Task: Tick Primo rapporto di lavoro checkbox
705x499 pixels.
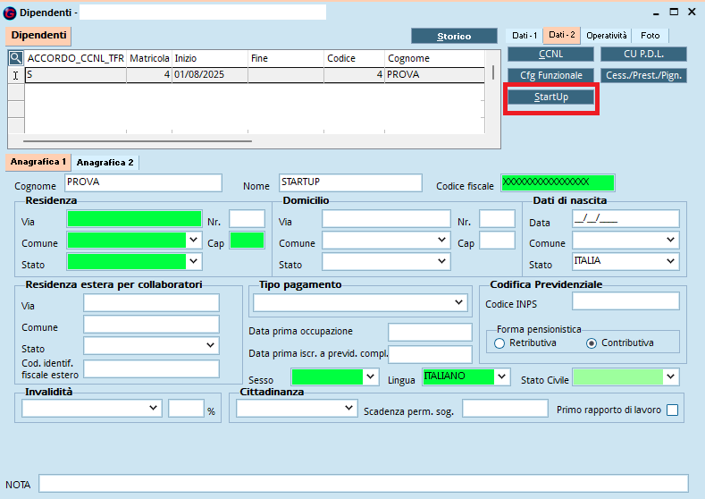Action: (x=672, y=410)
